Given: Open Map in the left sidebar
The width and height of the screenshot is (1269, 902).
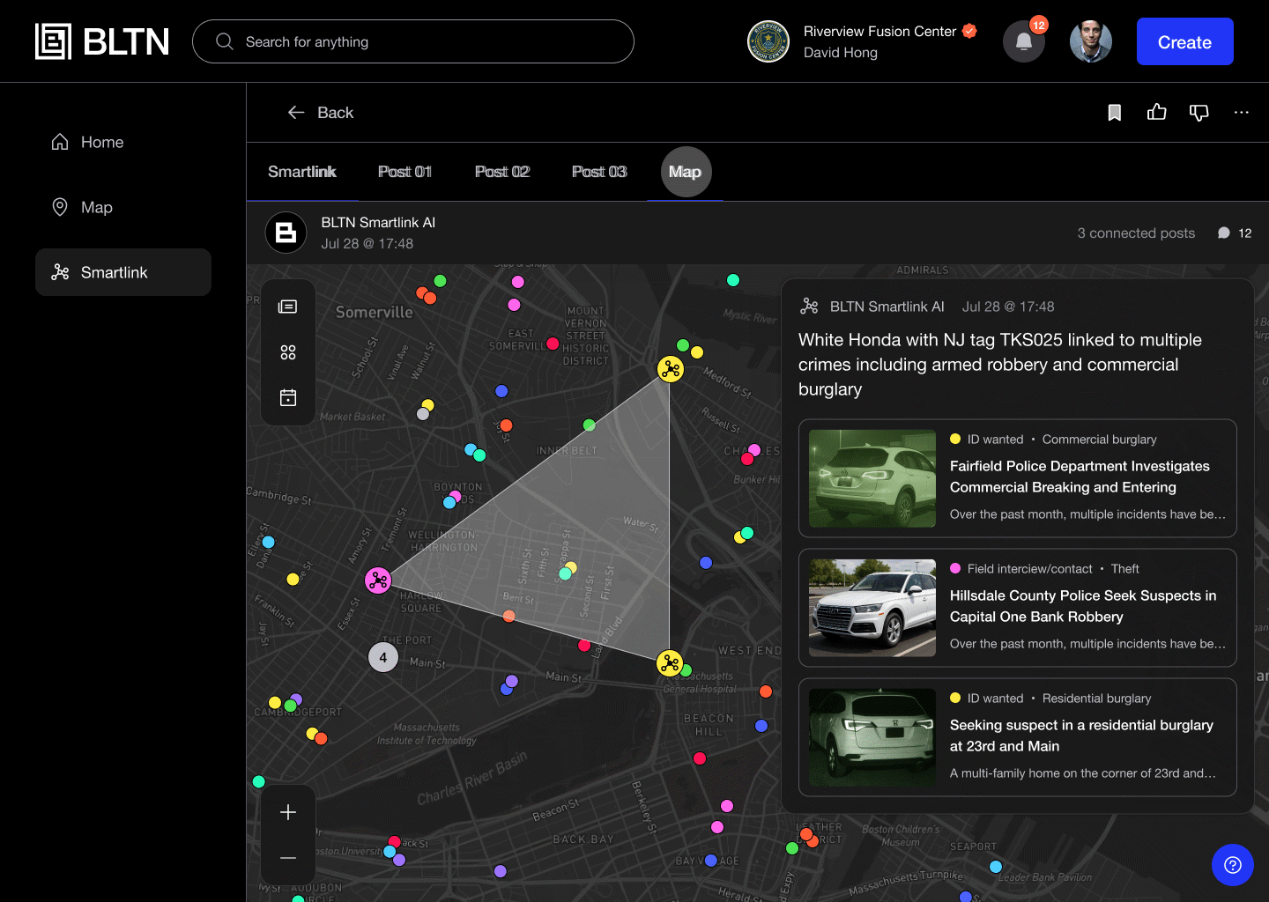Looking at the screenshot, I should pos(97,208).
